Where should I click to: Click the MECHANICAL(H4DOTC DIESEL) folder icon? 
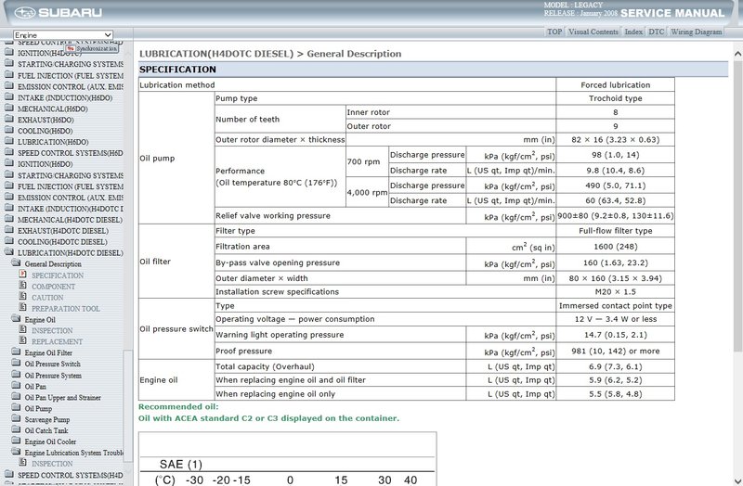9,219
